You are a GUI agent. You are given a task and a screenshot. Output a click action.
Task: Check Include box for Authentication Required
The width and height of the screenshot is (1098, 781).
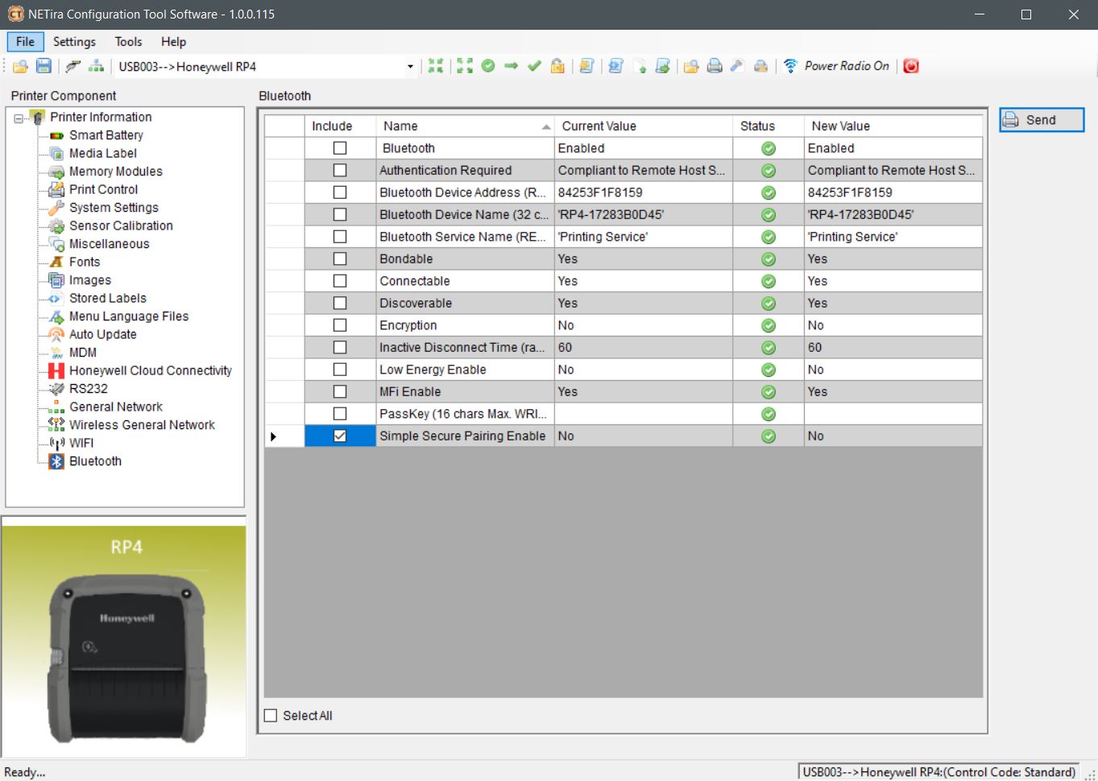[340, 171]
